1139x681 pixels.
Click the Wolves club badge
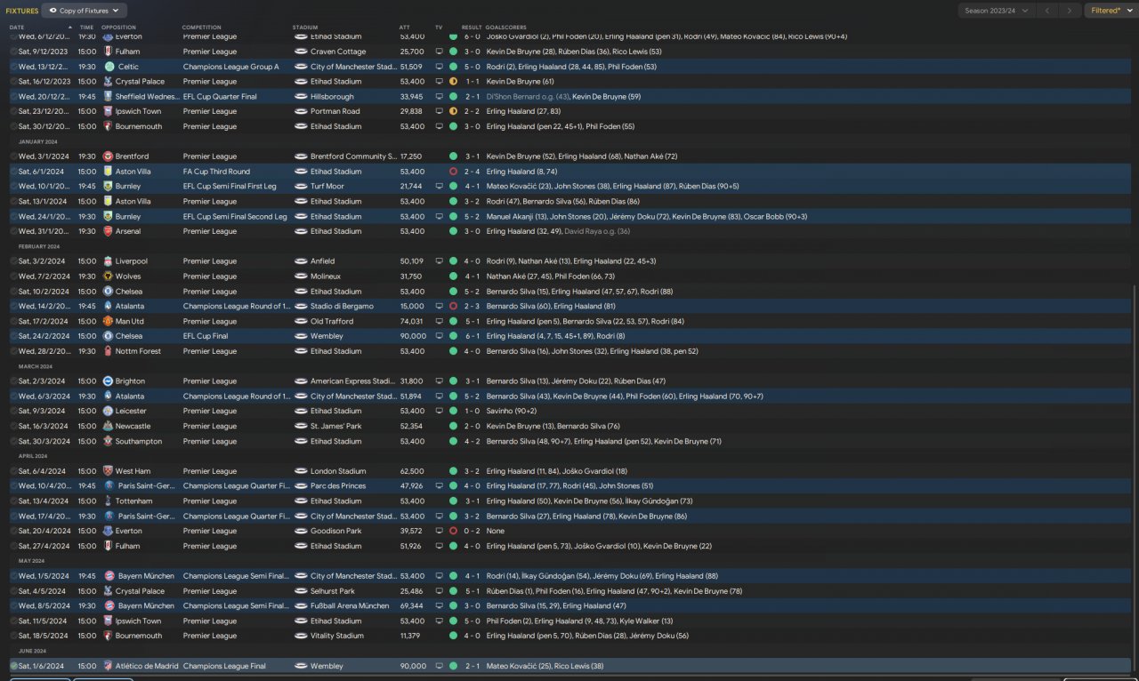(x=109, y=276)
